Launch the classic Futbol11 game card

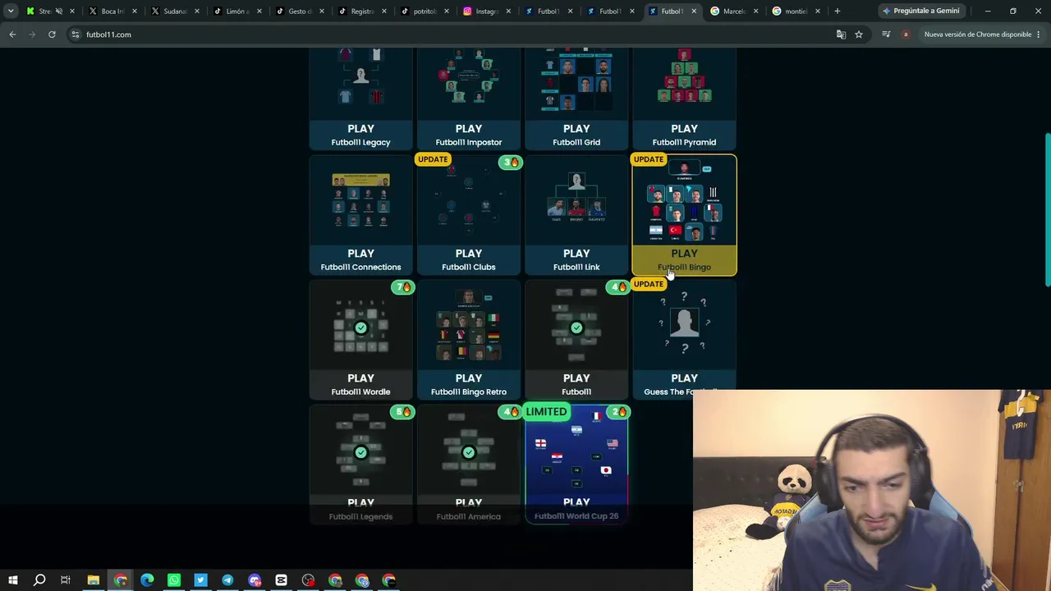point(576,340)
